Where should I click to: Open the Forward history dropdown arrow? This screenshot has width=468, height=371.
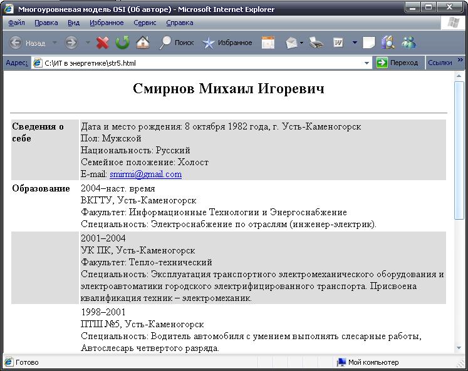[x=88, y=43]
